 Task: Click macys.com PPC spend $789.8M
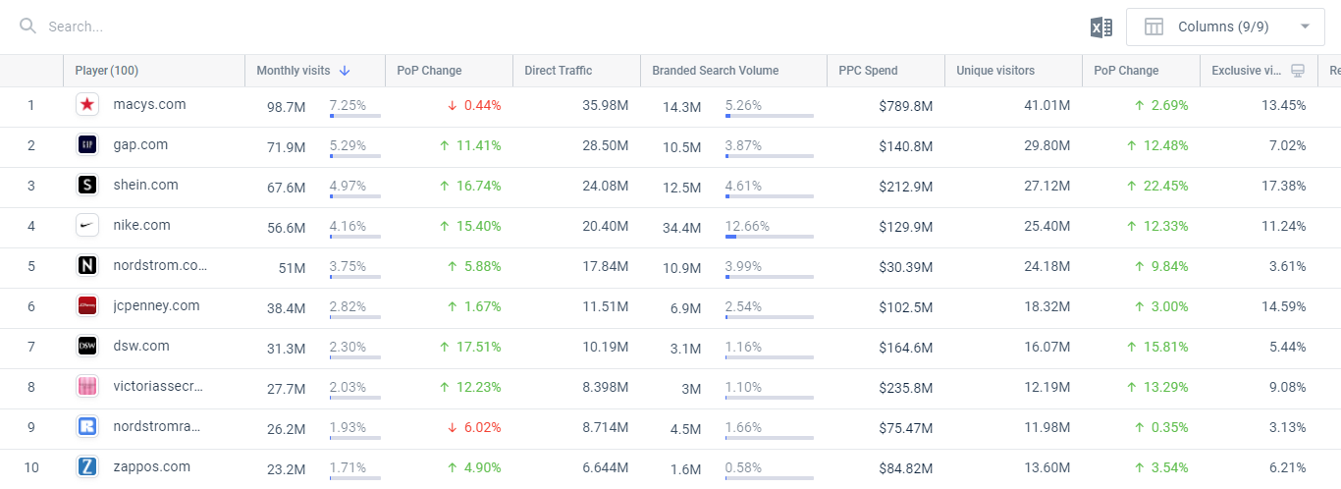pyautogui.click(x=905, y=105)
